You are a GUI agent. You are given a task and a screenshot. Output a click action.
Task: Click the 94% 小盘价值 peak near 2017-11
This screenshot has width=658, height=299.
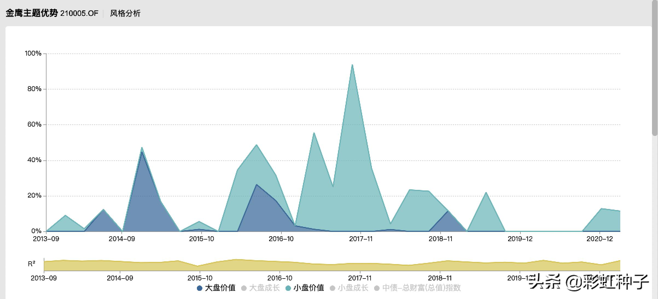tap(352, 65)
